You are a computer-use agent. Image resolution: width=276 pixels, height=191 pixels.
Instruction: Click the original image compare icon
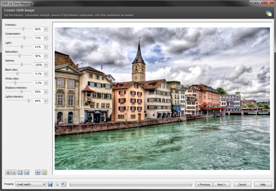(x=38, y=172)
